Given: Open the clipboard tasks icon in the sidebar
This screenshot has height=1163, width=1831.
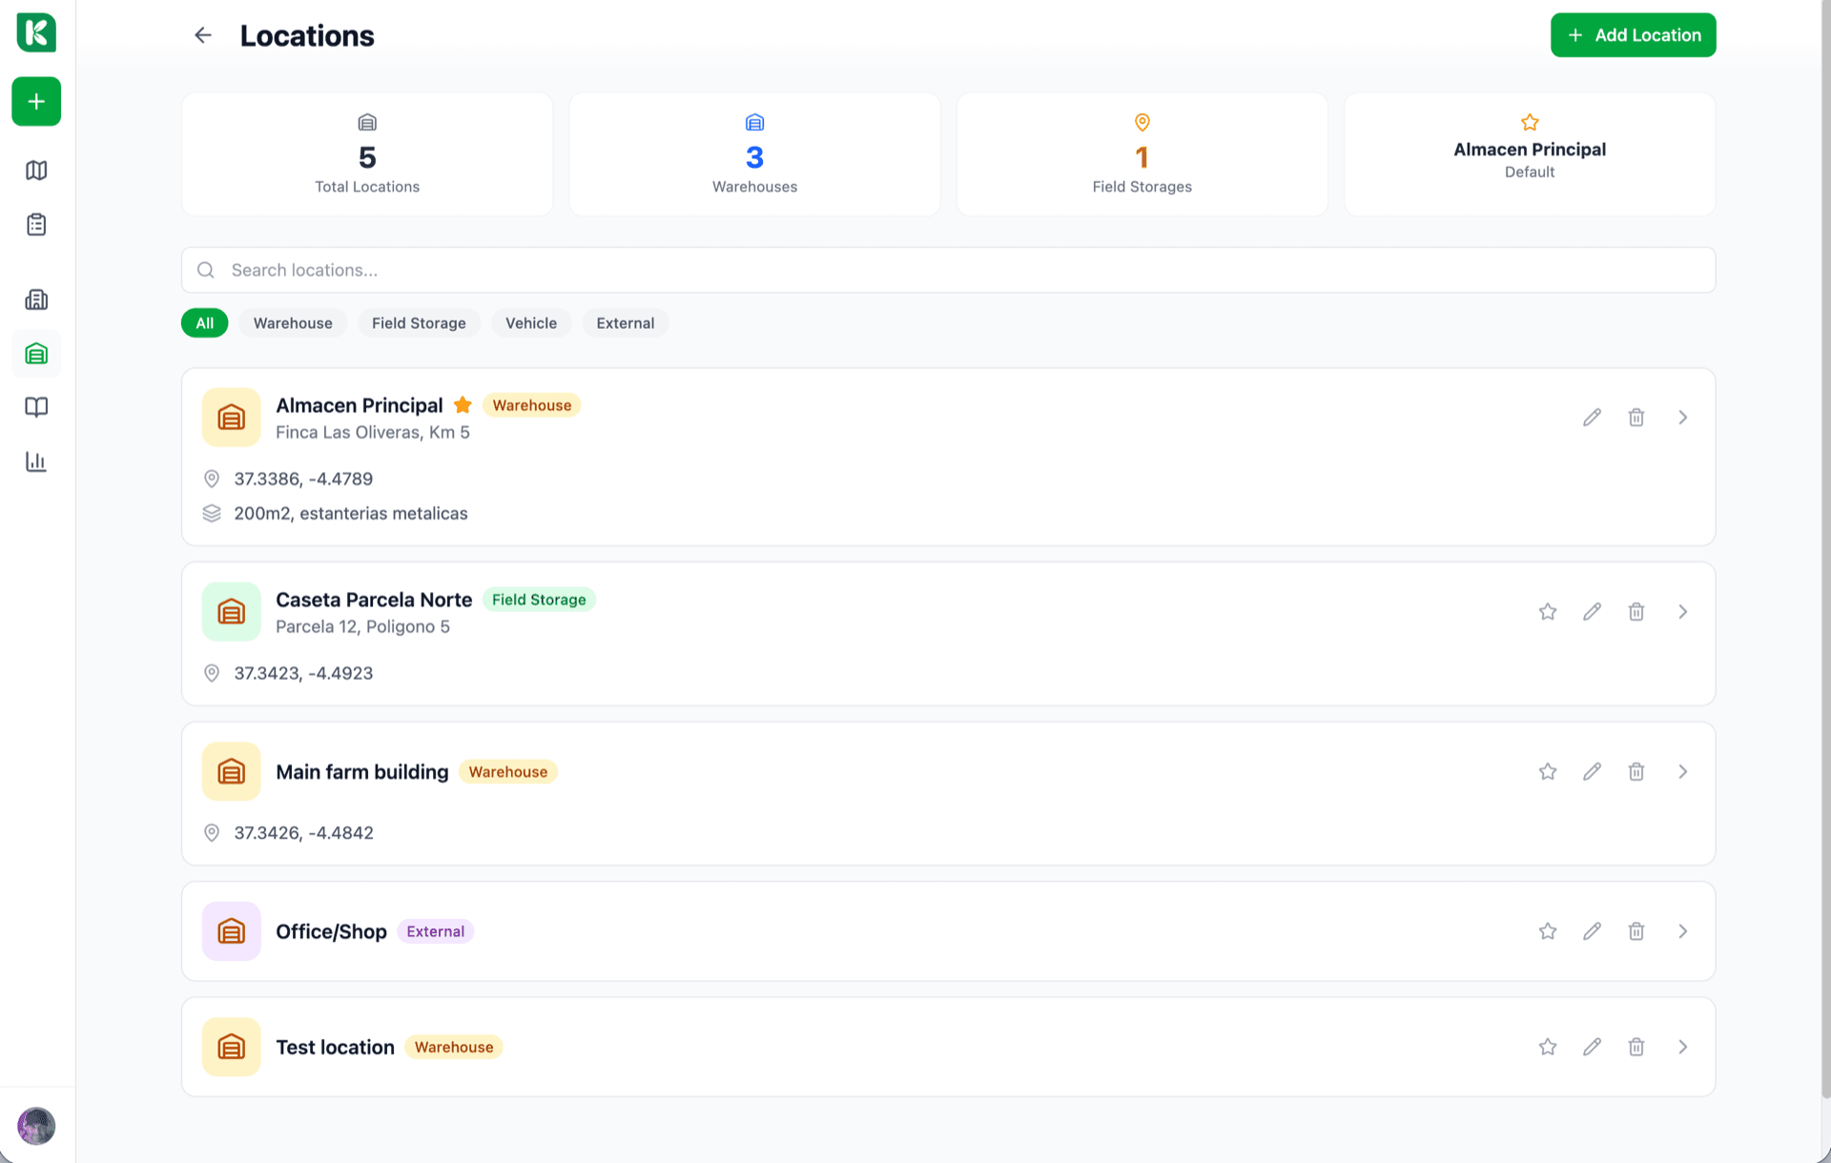Looking at the screenshot, I should tap(36, 225).
